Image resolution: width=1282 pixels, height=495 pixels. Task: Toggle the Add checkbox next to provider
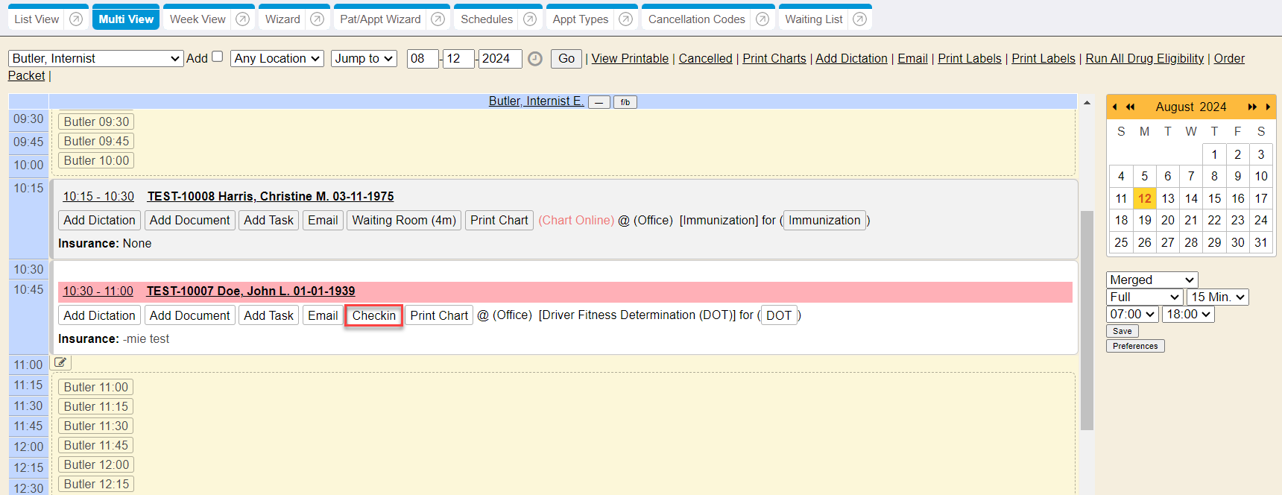click(x=218, y=57)
